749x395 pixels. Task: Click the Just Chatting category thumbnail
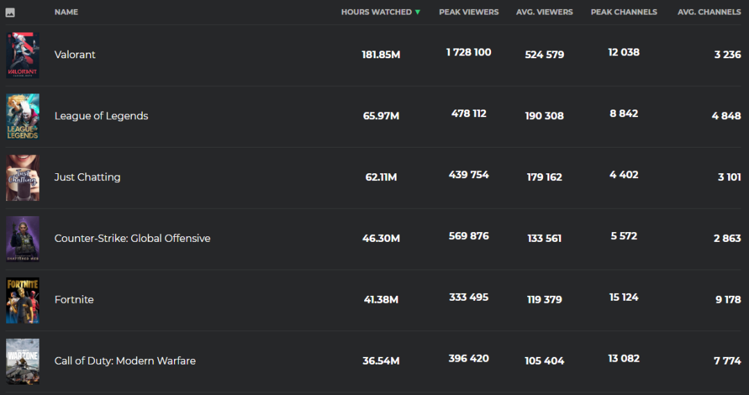point(23,177)
